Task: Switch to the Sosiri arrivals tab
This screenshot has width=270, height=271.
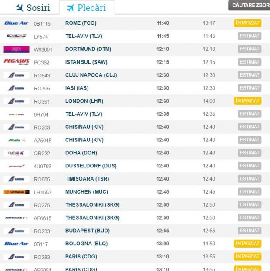Action: (33, 8)
